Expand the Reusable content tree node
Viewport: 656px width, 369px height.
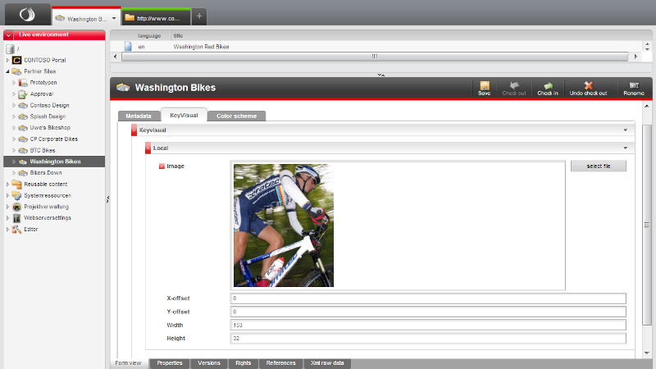pyautogui.click(x=7, y=184)
